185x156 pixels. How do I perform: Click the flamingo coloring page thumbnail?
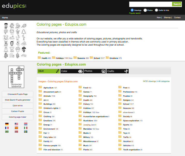(x=24, y=38)
